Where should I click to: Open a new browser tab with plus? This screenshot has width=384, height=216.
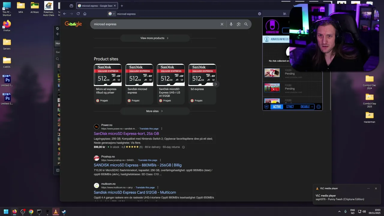(x=122, y=6)
